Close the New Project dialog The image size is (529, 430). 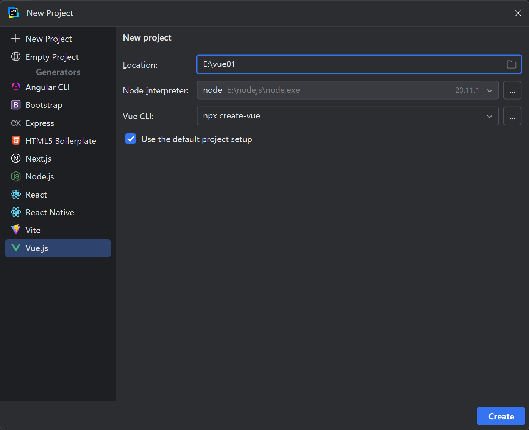click(x=518, y=13)
